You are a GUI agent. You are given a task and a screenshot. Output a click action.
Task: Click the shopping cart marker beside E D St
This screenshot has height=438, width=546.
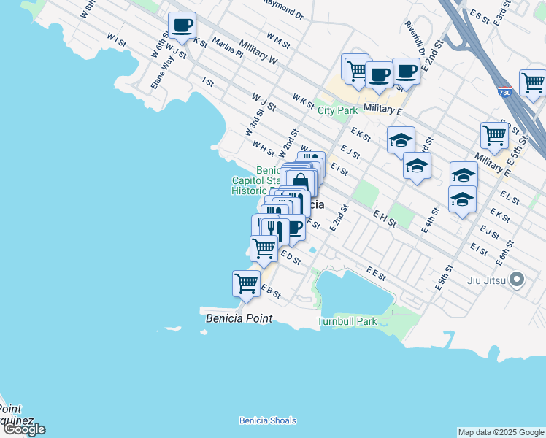pyautogui.click(x=264, y=247)
